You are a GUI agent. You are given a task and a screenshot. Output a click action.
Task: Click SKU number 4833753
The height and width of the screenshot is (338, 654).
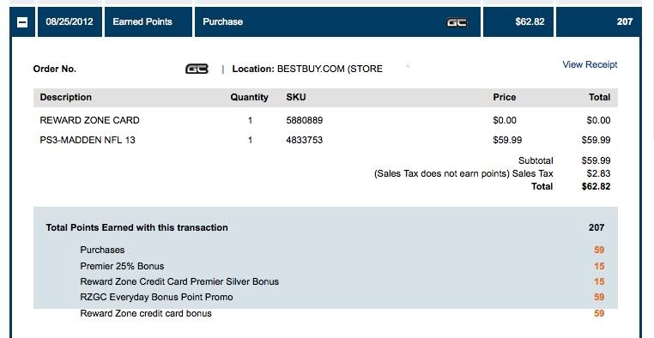305,140
